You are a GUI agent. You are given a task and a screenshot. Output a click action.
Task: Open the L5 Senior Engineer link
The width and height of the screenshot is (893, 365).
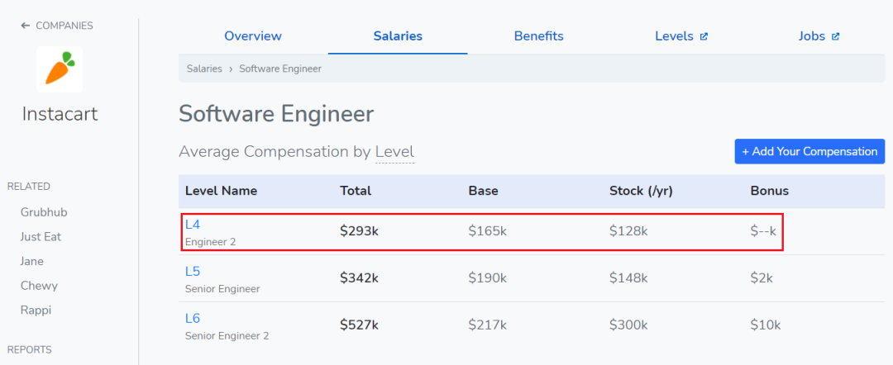(x=193, y=271)
